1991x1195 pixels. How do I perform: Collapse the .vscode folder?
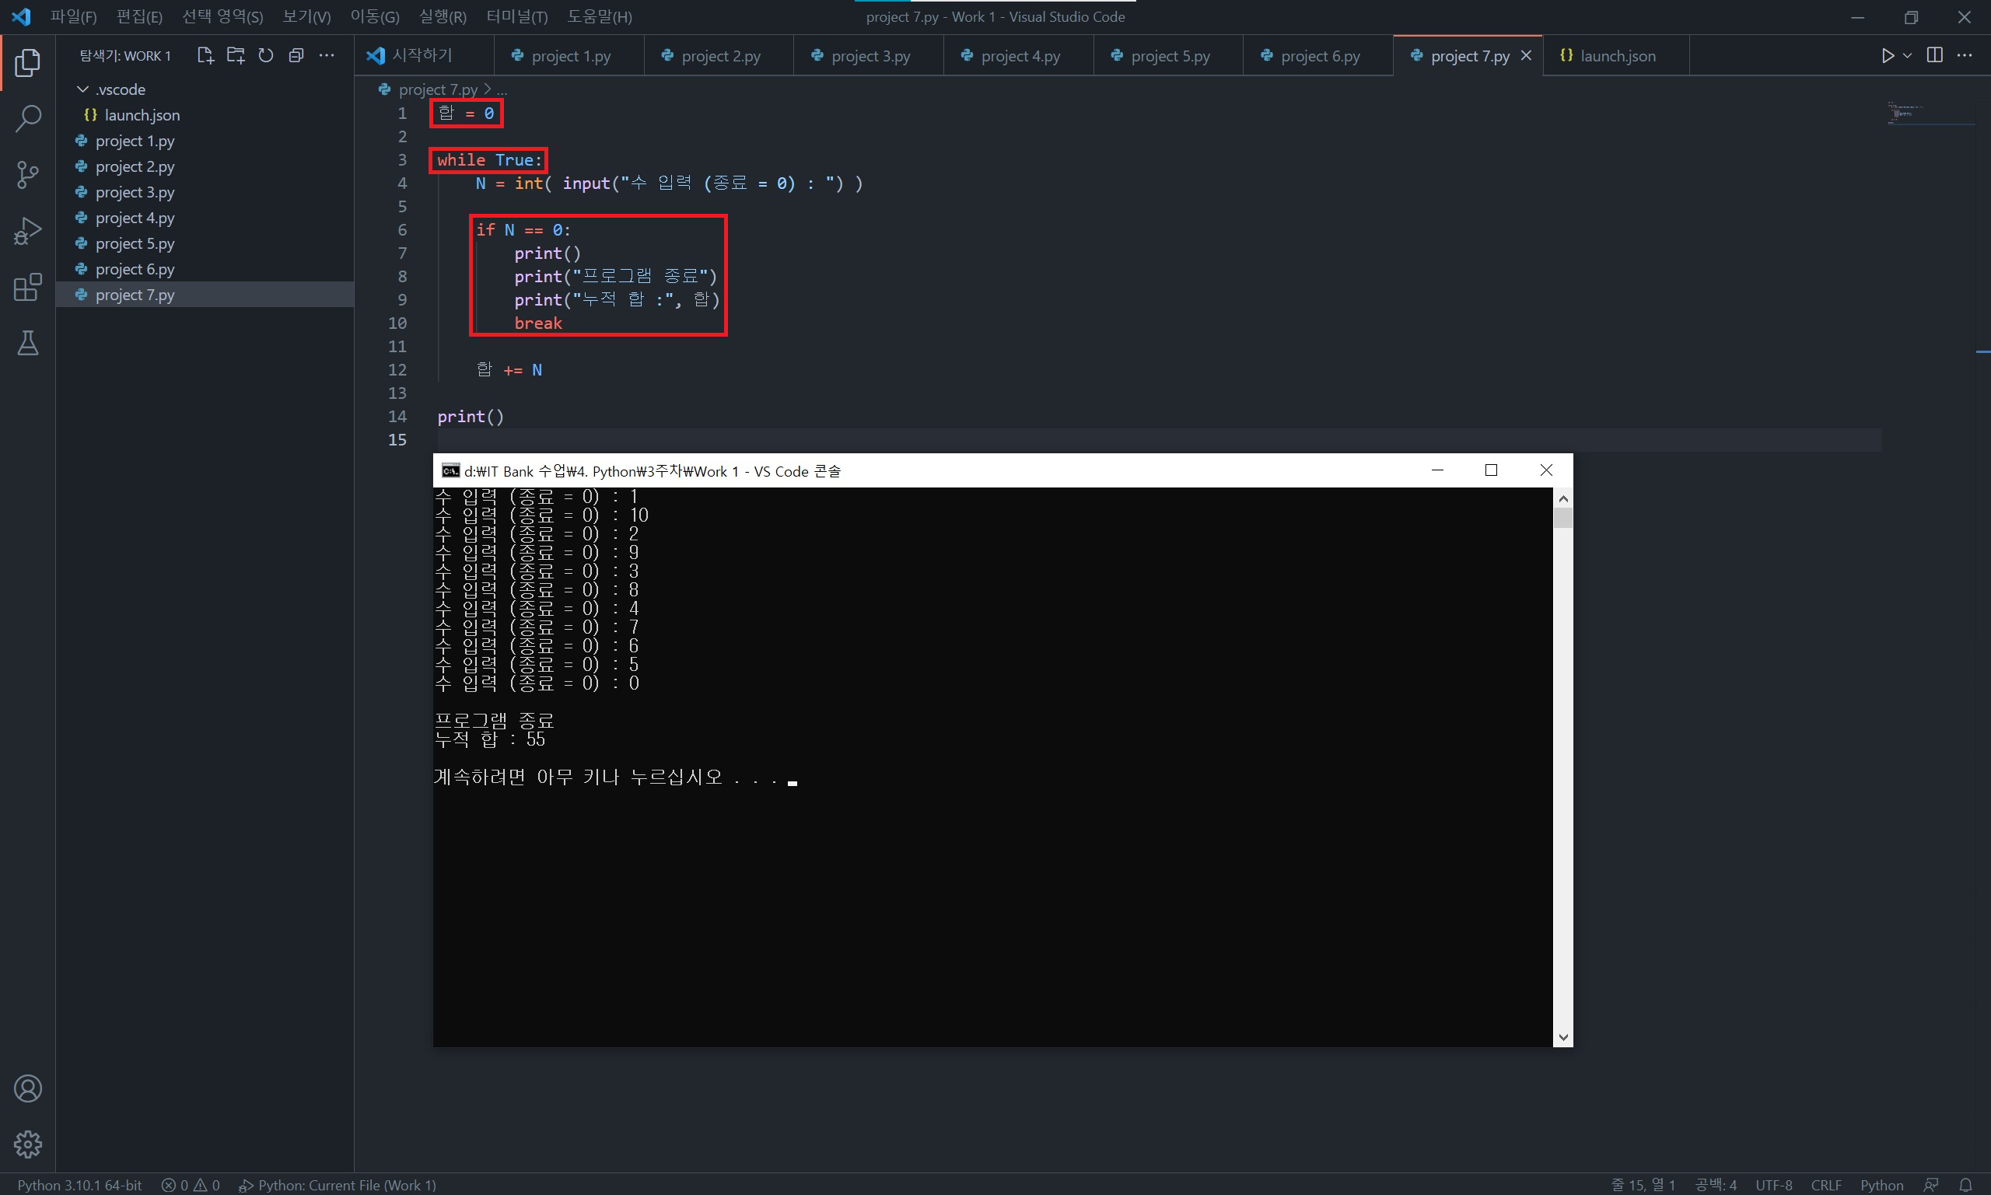(x=83, y=89)
